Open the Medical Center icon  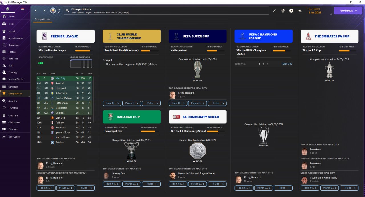[x=4, y=79]
